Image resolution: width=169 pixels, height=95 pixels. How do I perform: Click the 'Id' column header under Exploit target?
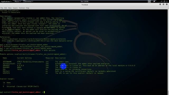point(4,83)
